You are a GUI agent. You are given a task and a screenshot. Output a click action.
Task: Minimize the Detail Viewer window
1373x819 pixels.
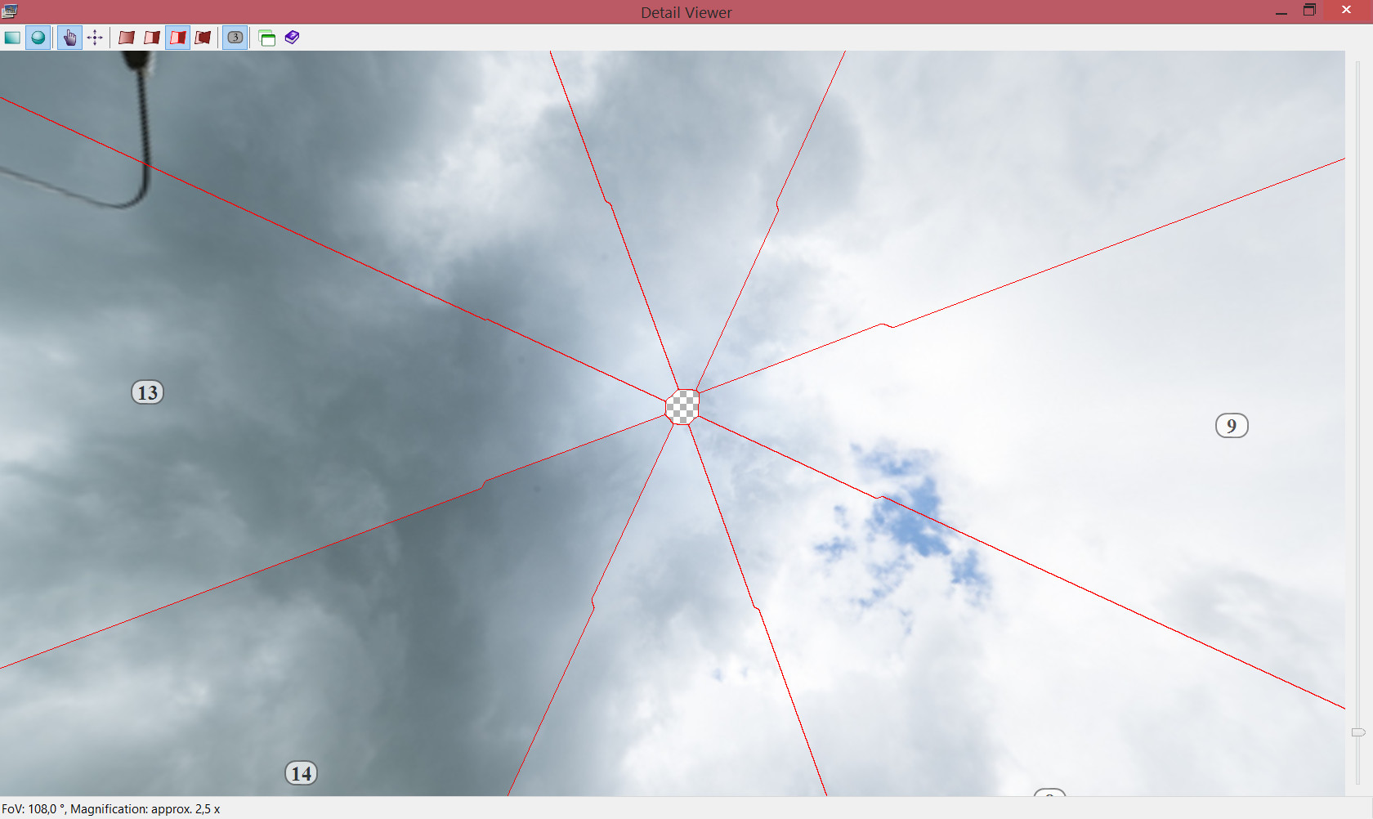tap(1281, 11)
